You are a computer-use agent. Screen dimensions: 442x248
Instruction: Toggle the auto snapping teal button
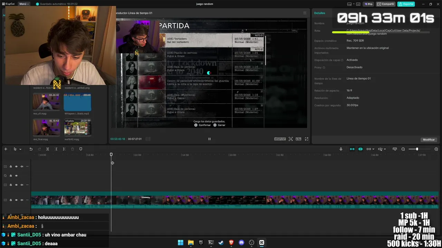click(x=361, y=149)
